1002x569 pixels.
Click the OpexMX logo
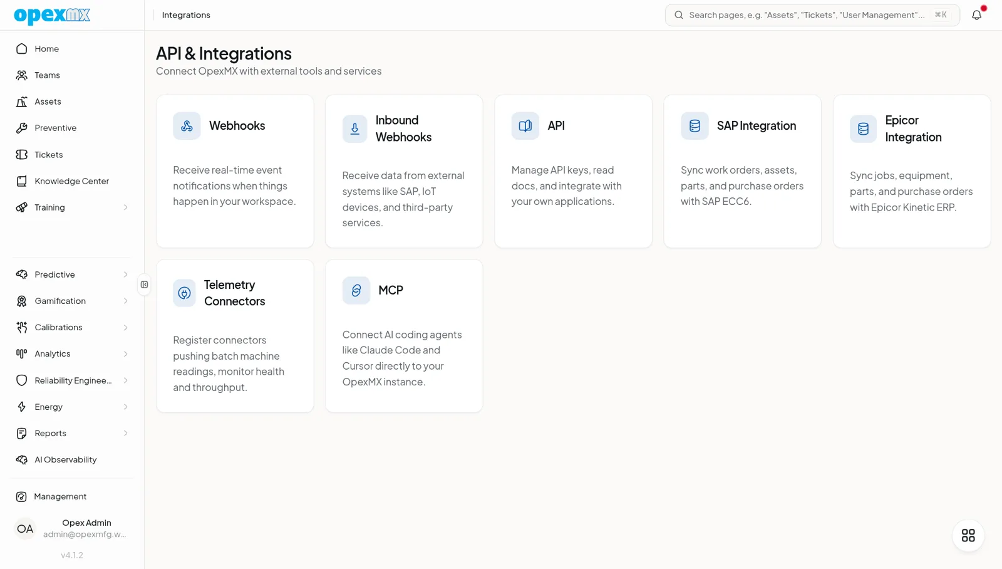pos(52,15)
